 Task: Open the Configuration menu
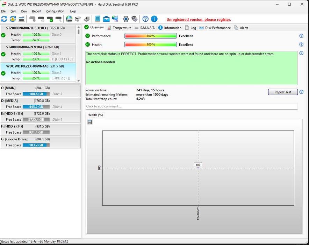55,11
